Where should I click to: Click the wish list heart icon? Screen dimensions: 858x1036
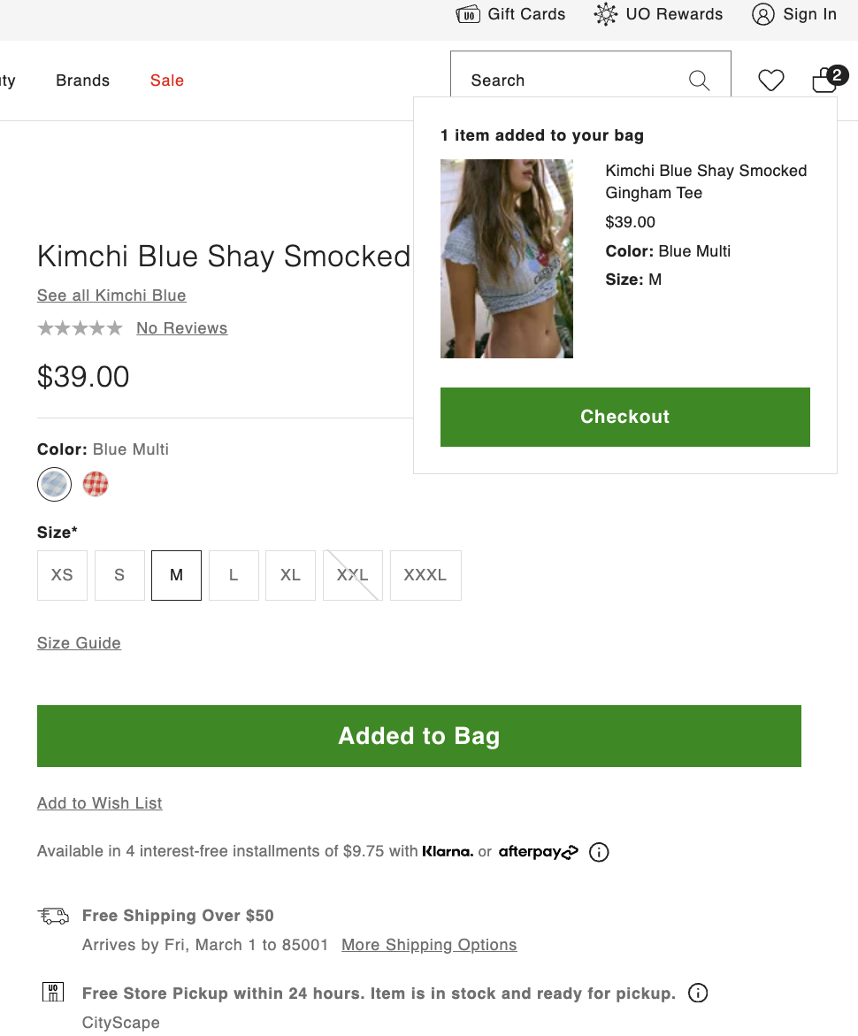point(771,81)
